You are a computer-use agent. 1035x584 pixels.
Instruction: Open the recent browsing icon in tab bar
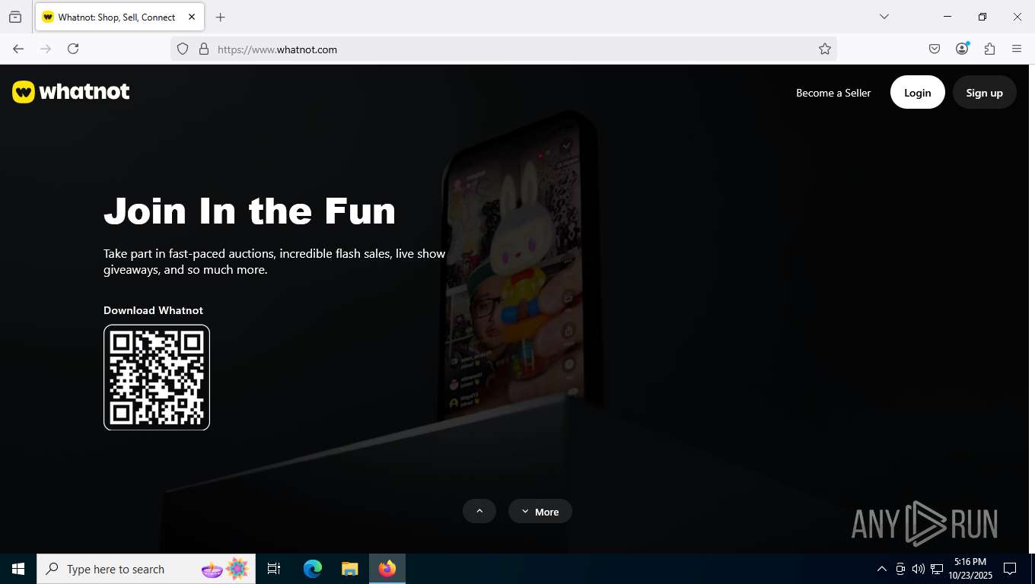(15, 17)
